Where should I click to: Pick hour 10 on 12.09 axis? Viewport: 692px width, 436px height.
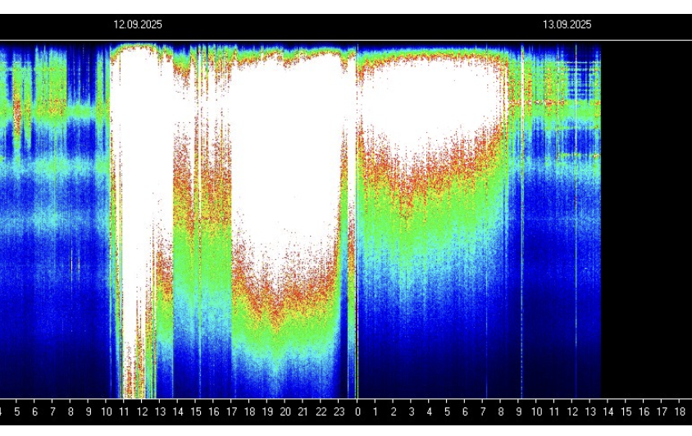[107, 411]
